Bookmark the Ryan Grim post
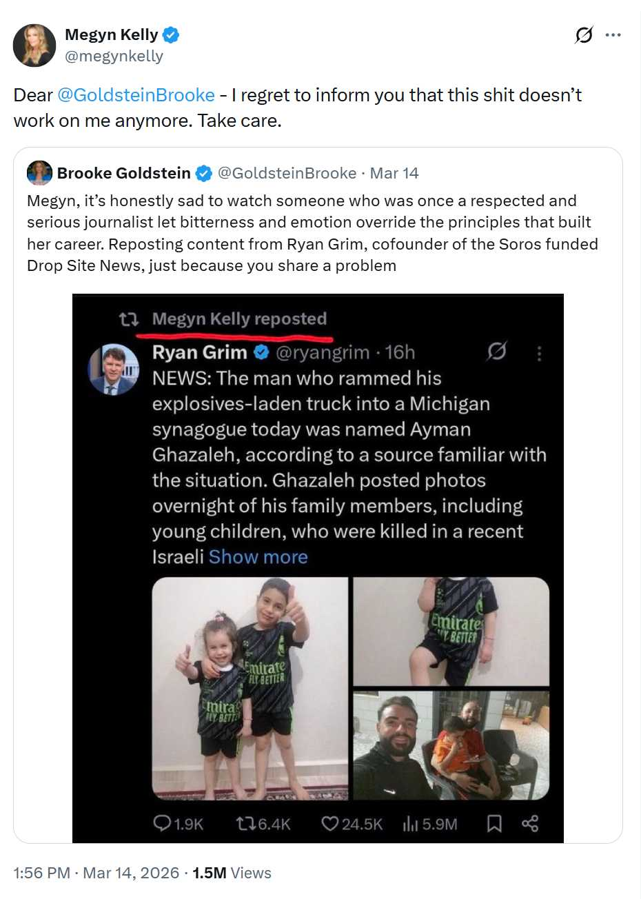Screen dimensions: 641x899 pyautogui.click(x=494, y=823)
